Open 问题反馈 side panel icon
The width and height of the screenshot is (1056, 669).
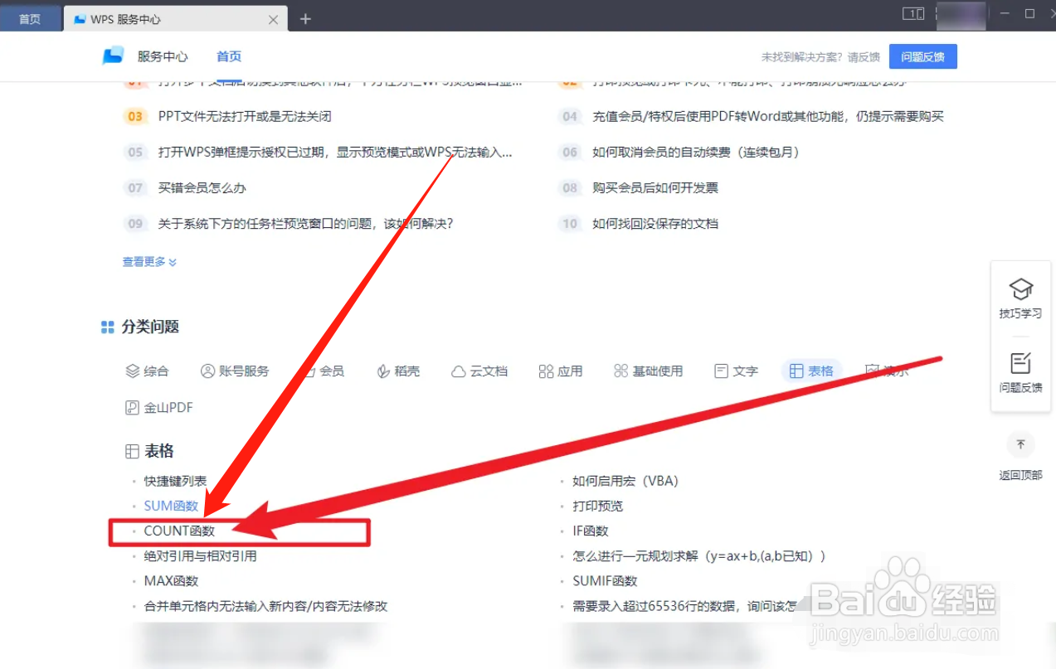point(1020,373)
